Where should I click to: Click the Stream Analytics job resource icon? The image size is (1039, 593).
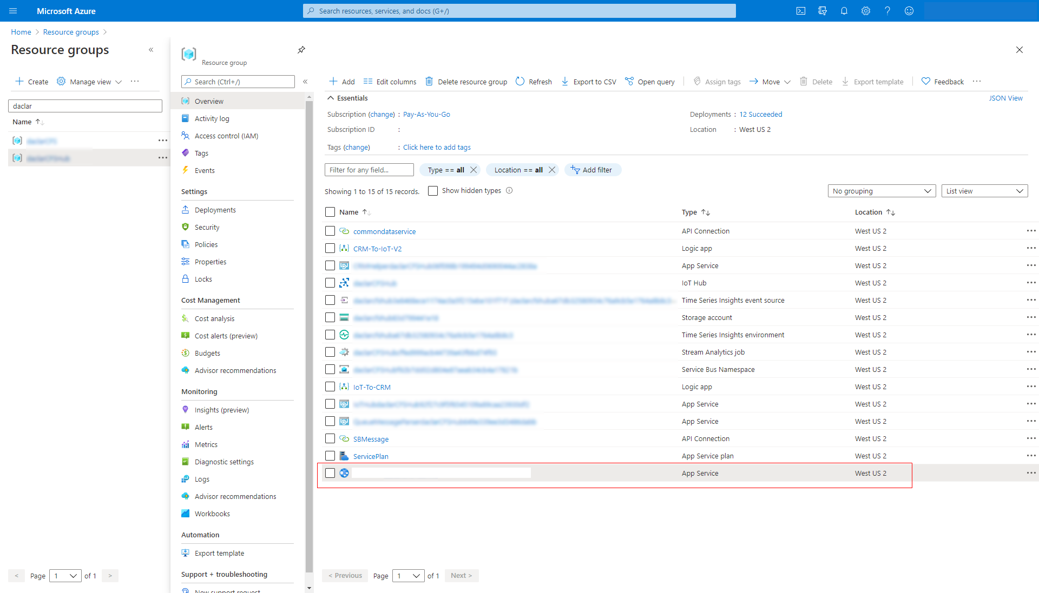coord(344,351)
